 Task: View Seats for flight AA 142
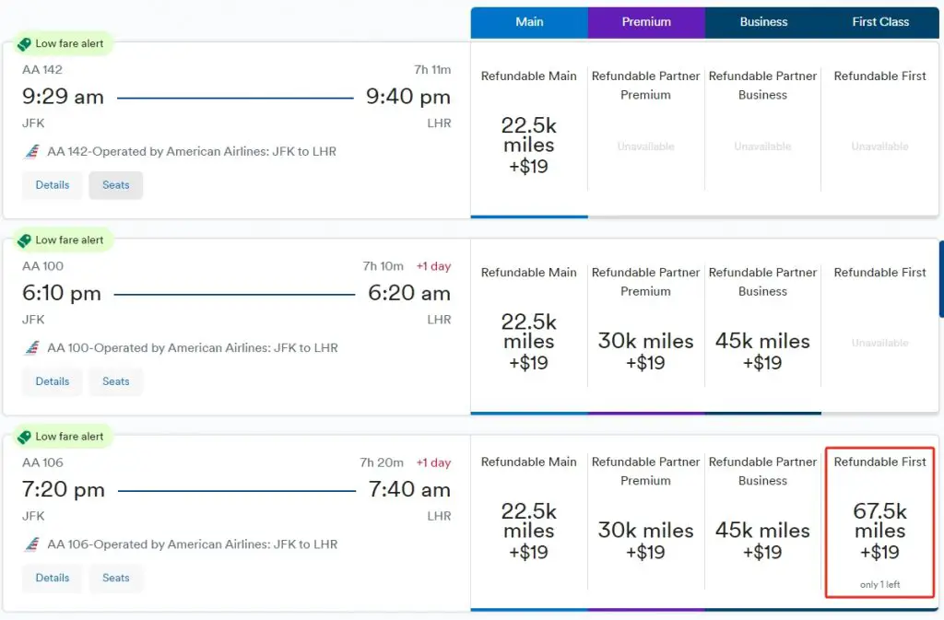pyautogui.click(x=115, y=184)
